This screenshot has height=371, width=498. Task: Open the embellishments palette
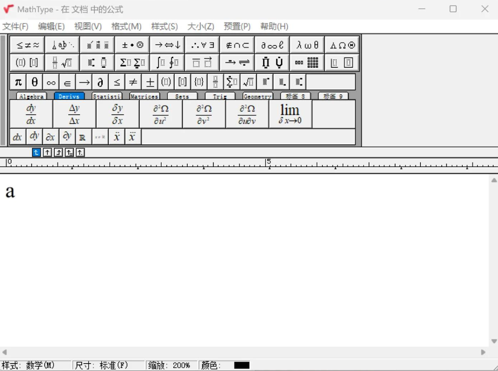[97, 45]
